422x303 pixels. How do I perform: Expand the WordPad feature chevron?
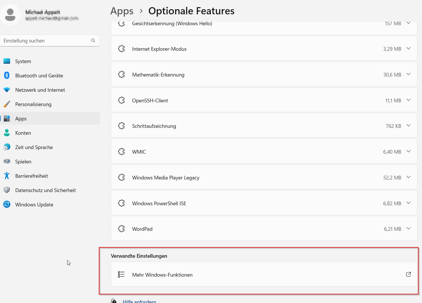pyautogui.click(x=408, y=228)
